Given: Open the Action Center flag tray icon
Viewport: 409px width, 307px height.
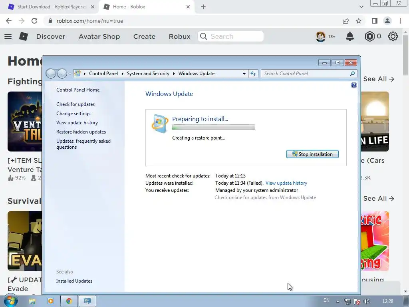Looking at the screenshot, I should point(357,301).
